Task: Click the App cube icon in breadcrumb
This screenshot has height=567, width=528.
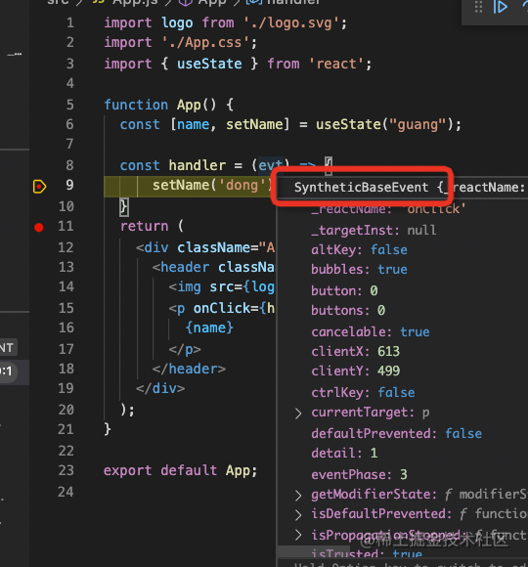Action: pyautogui.click(x=186, y=2)
